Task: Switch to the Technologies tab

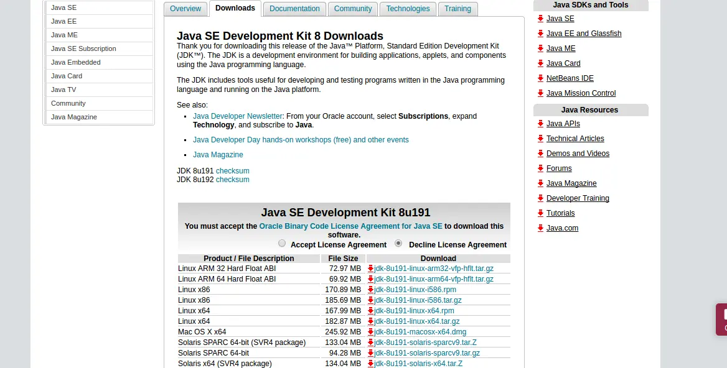Action: (x=408, y=9)
